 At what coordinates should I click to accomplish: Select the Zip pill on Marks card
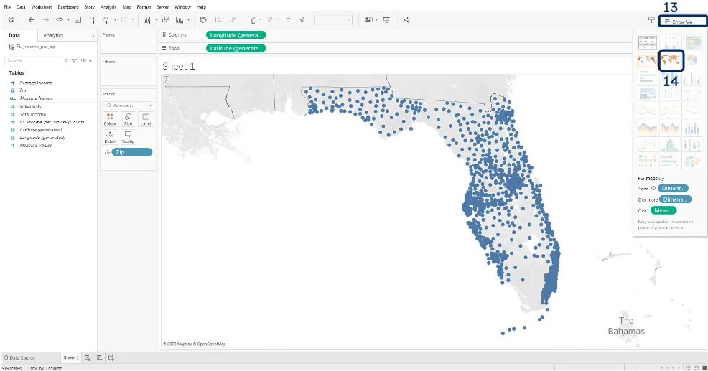[132, 152]
